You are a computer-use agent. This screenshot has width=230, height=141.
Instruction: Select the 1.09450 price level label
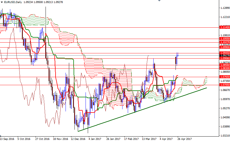coord(224,53)
